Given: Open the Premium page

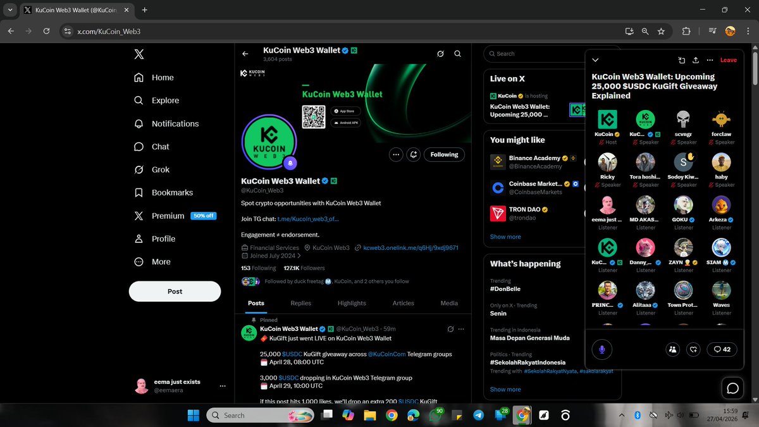Looking at the screenshot, I should click(x=175, y=216).
